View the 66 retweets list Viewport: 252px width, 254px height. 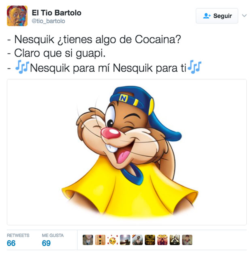[11, 243]
